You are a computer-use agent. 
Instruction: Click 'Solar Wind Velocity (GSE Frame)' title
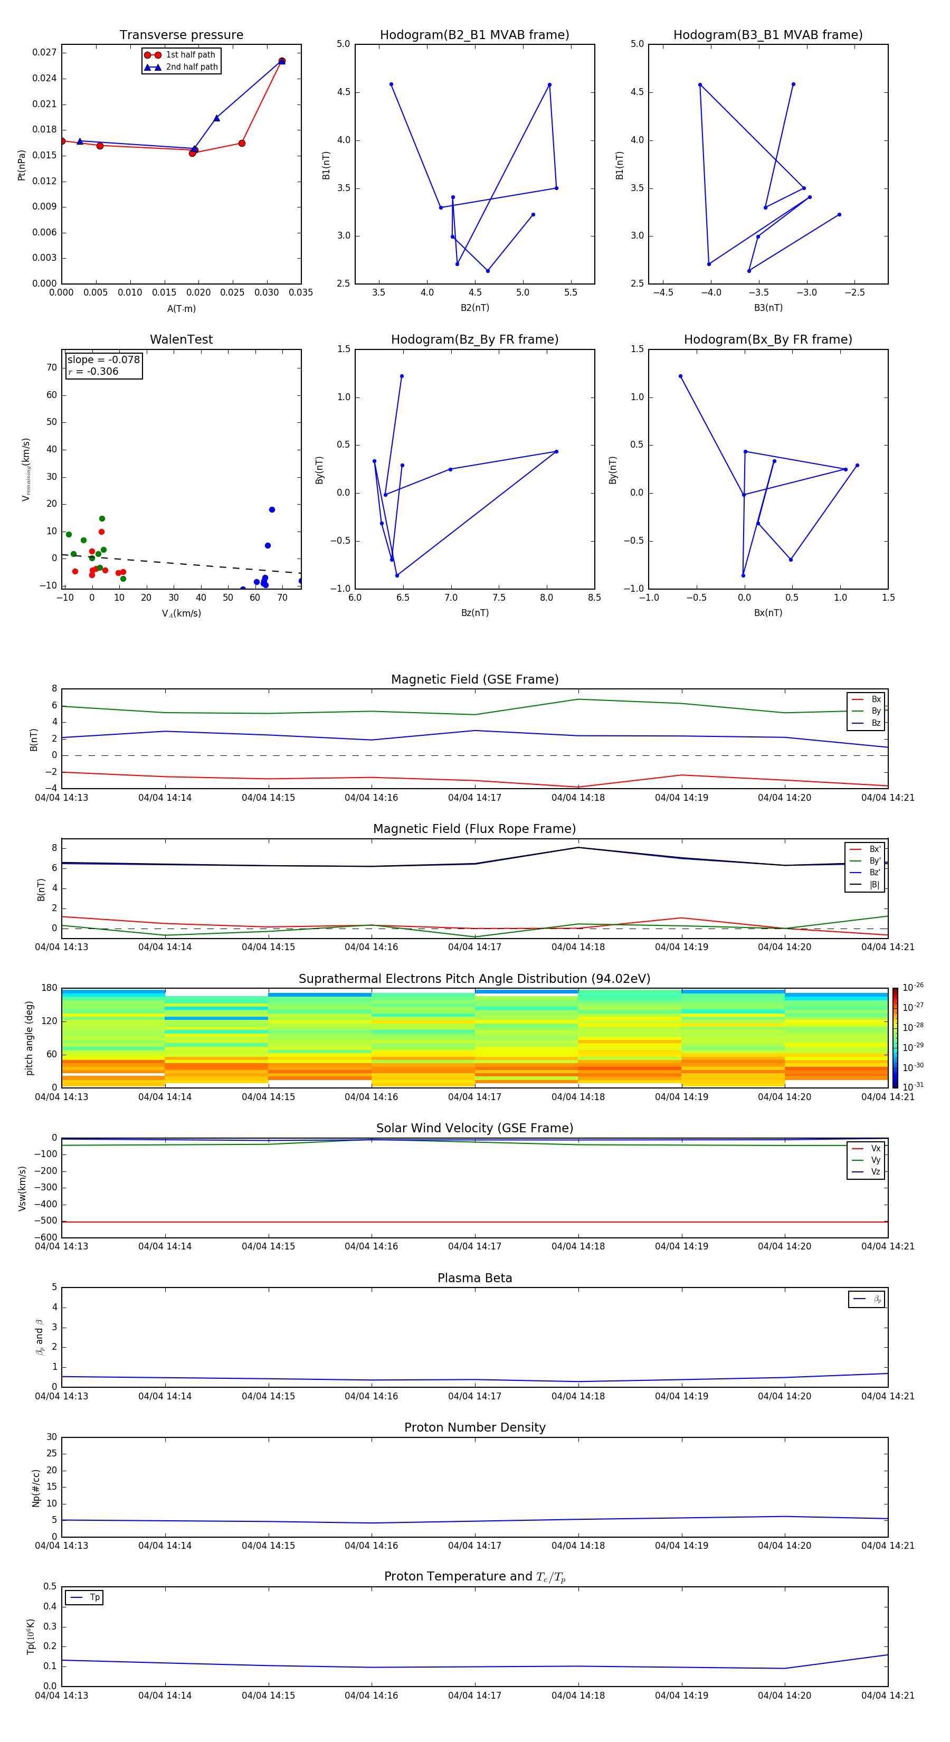pyautogui.click(x=474, y=1128)
